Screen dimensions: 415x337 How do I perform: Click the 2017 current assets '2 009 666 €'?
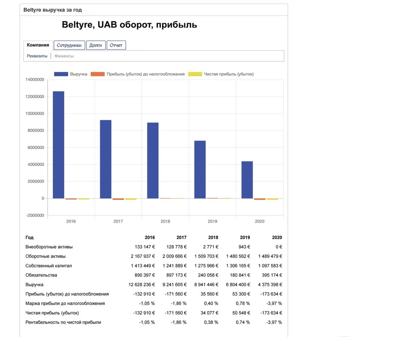coord(175,256)
